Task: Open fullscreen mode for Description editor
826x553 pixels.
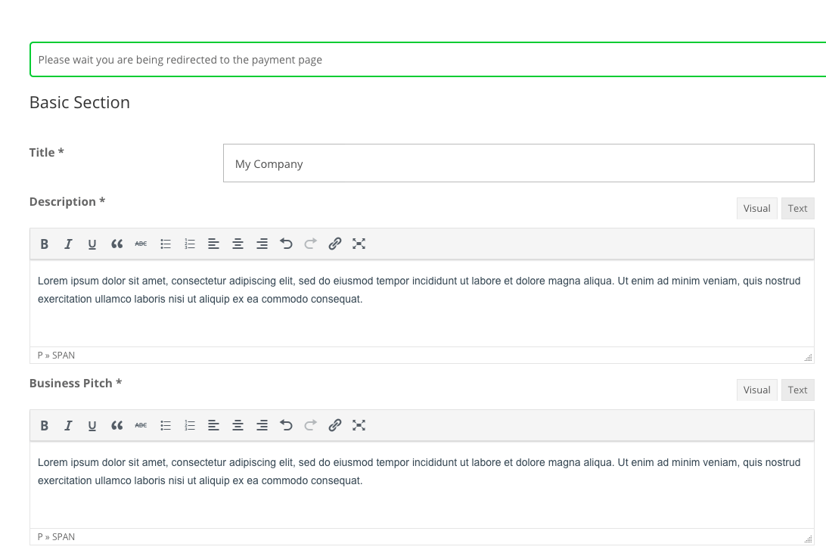Action: [359, 244]
